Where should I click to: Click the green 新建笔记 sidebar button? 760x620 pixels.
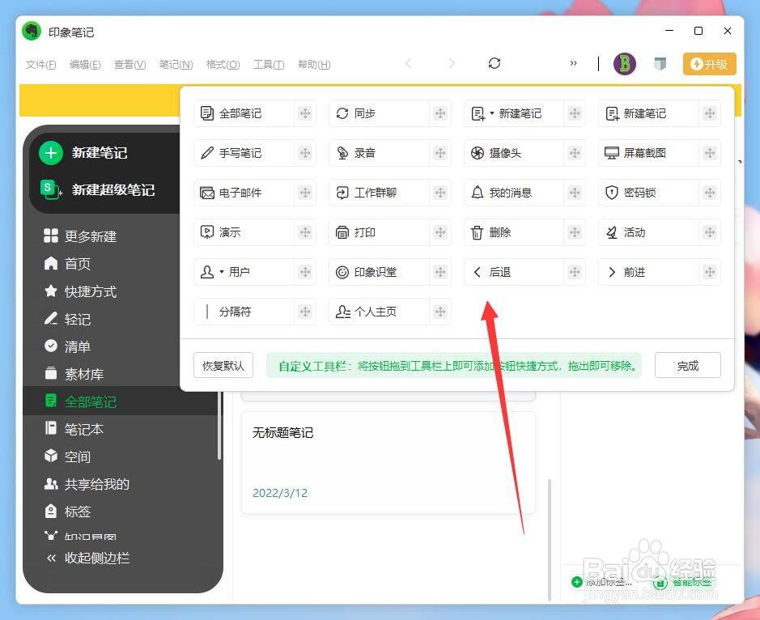pyautogui.click(x=83, y=153)
